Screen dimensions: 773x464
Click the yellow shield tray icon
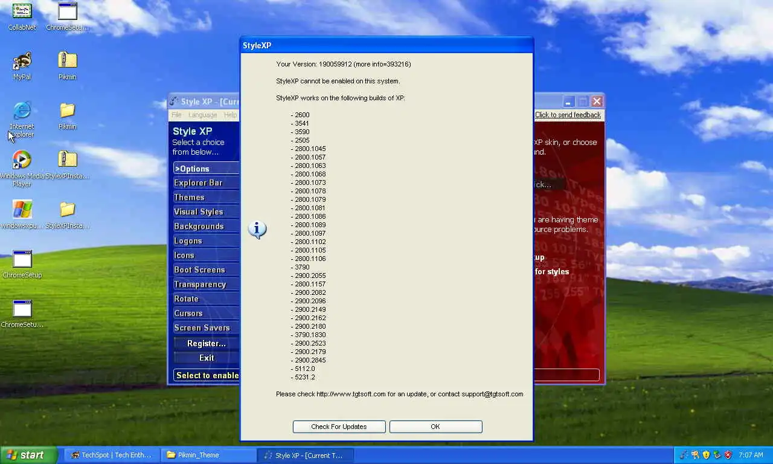click(706, 455)
